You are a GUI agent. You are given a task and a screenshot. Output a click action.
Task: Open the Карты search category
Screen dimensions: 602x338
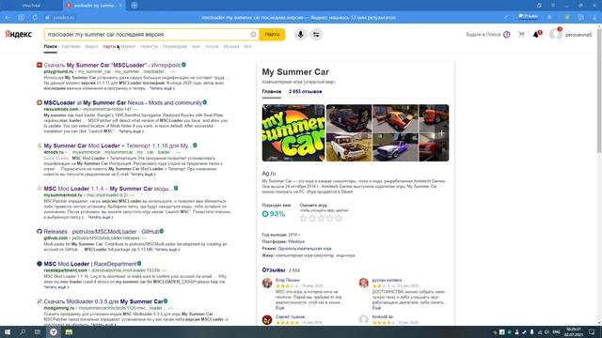[x=109, y=46]
